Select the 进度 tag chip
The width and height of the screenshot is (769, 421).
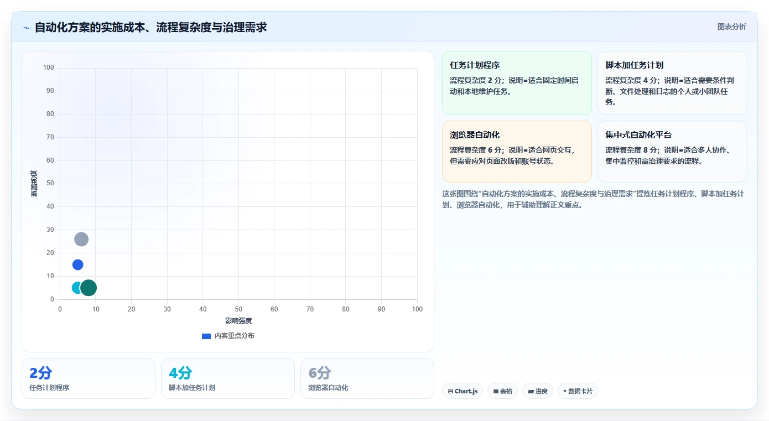pos(538,391)
